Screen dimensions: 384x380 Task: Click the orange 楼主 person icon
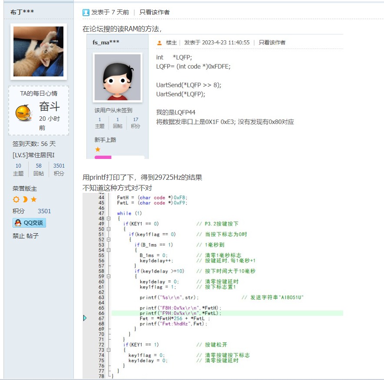[159, 43]
